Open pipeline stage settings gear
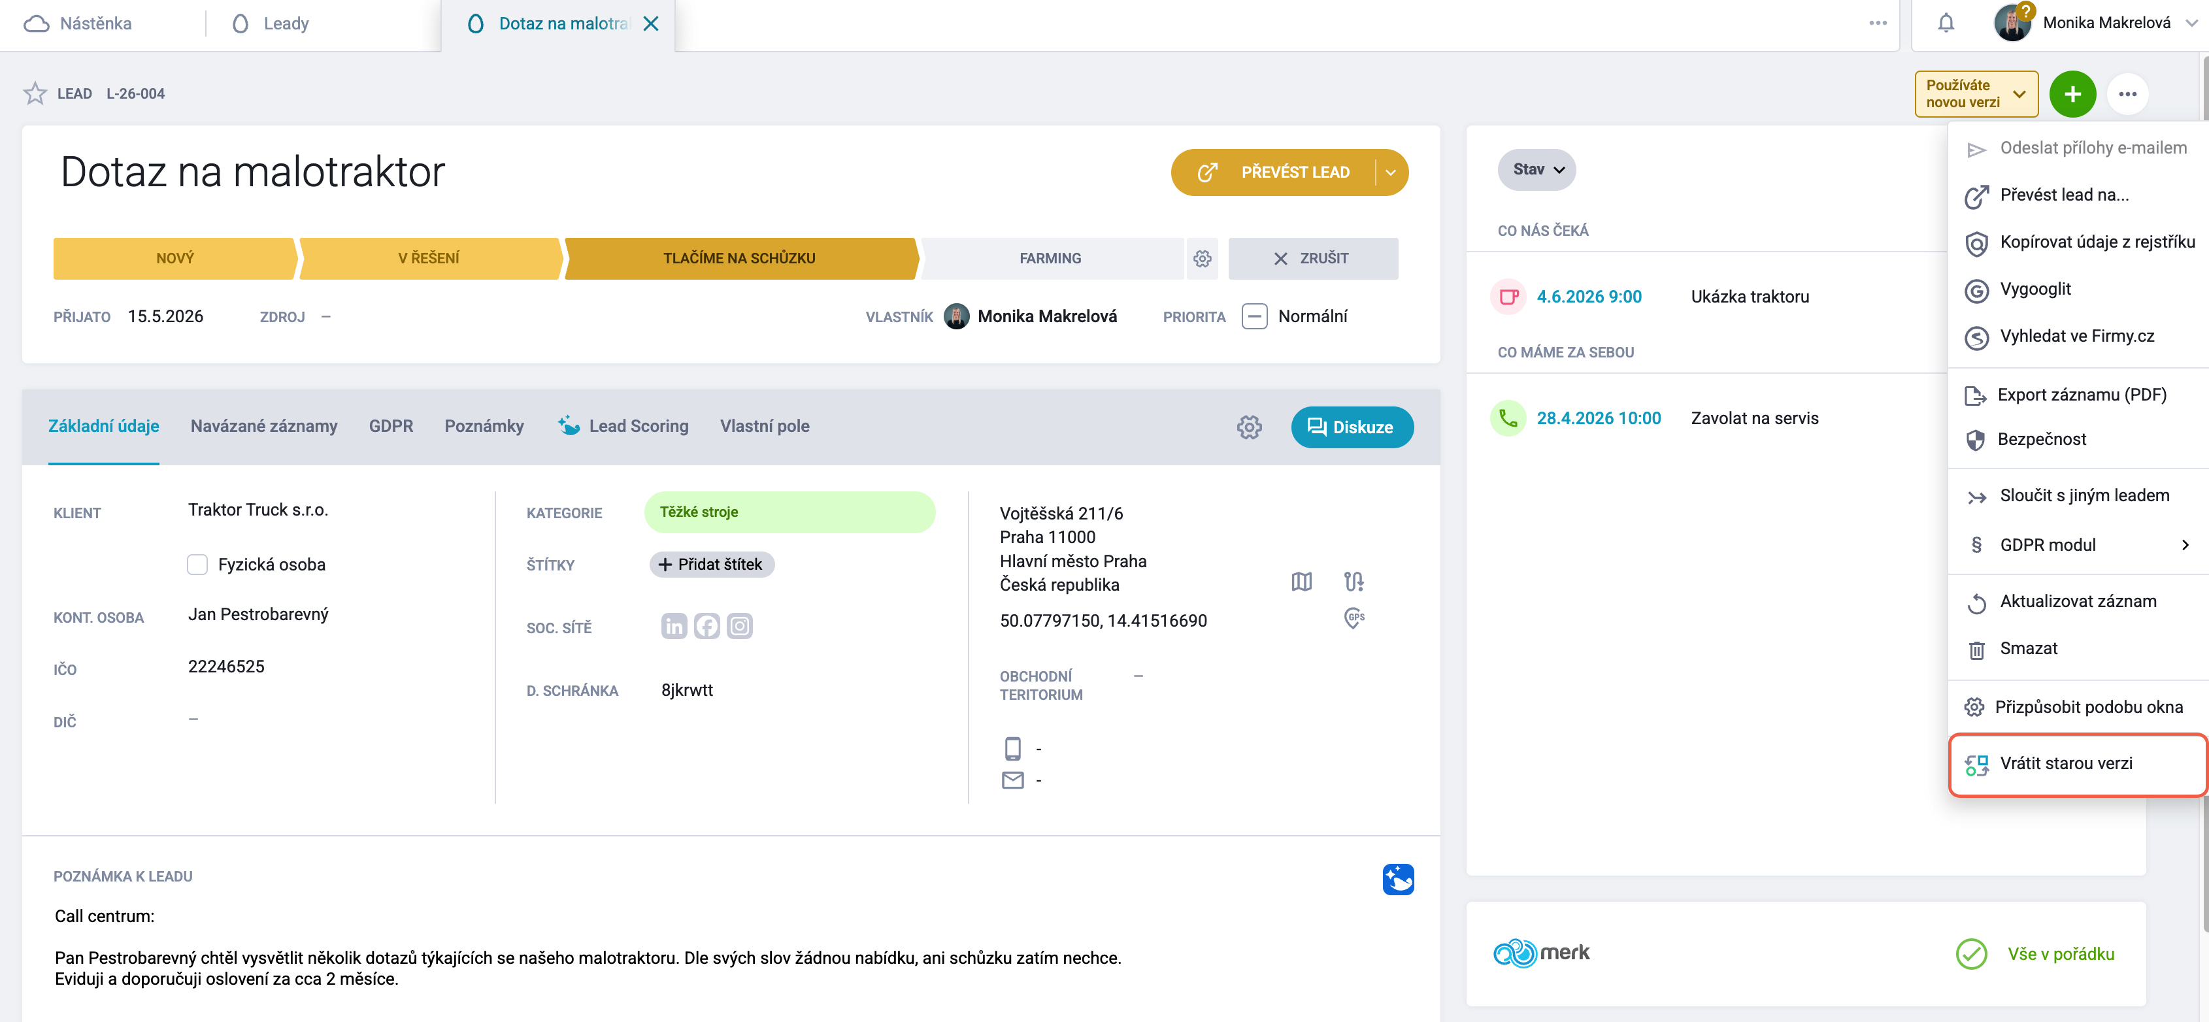This screenshot has height=1022, width=2209. (x=1203, y=258)
